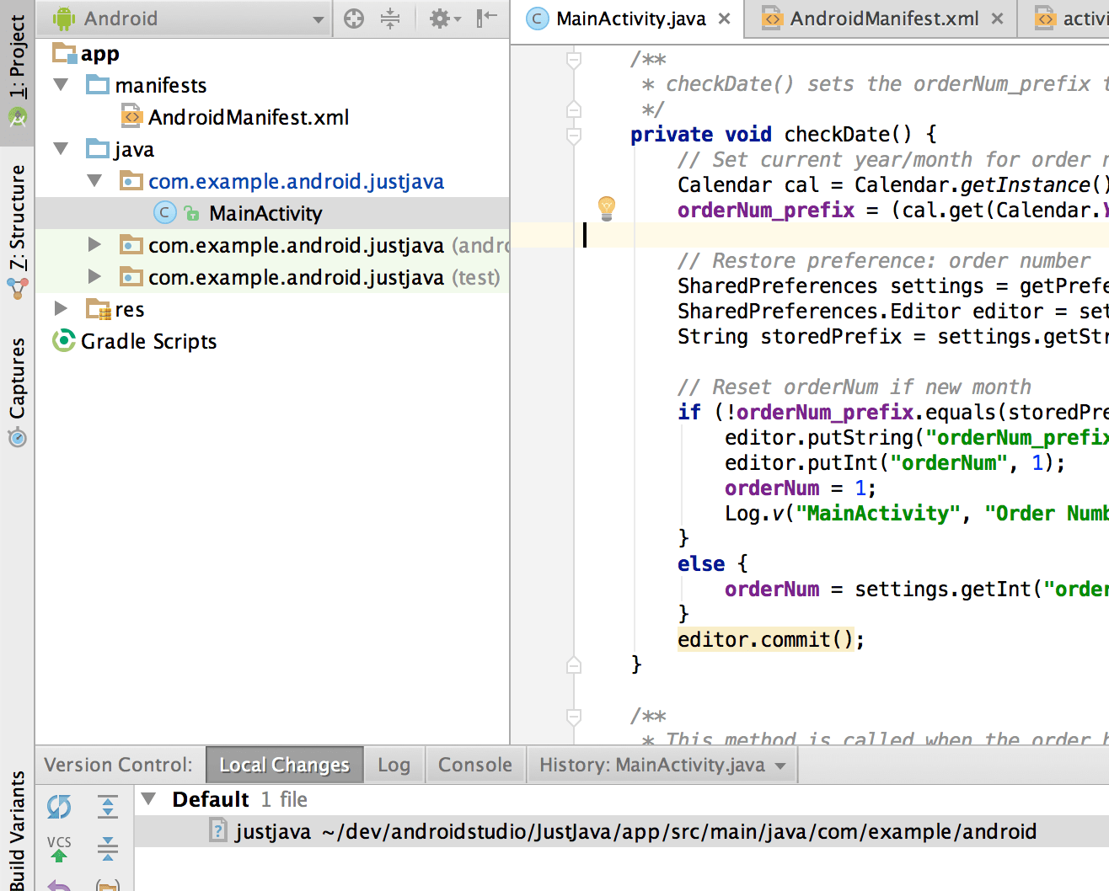
Task: Toggle the Captures tool window
Action: [17, 392]
